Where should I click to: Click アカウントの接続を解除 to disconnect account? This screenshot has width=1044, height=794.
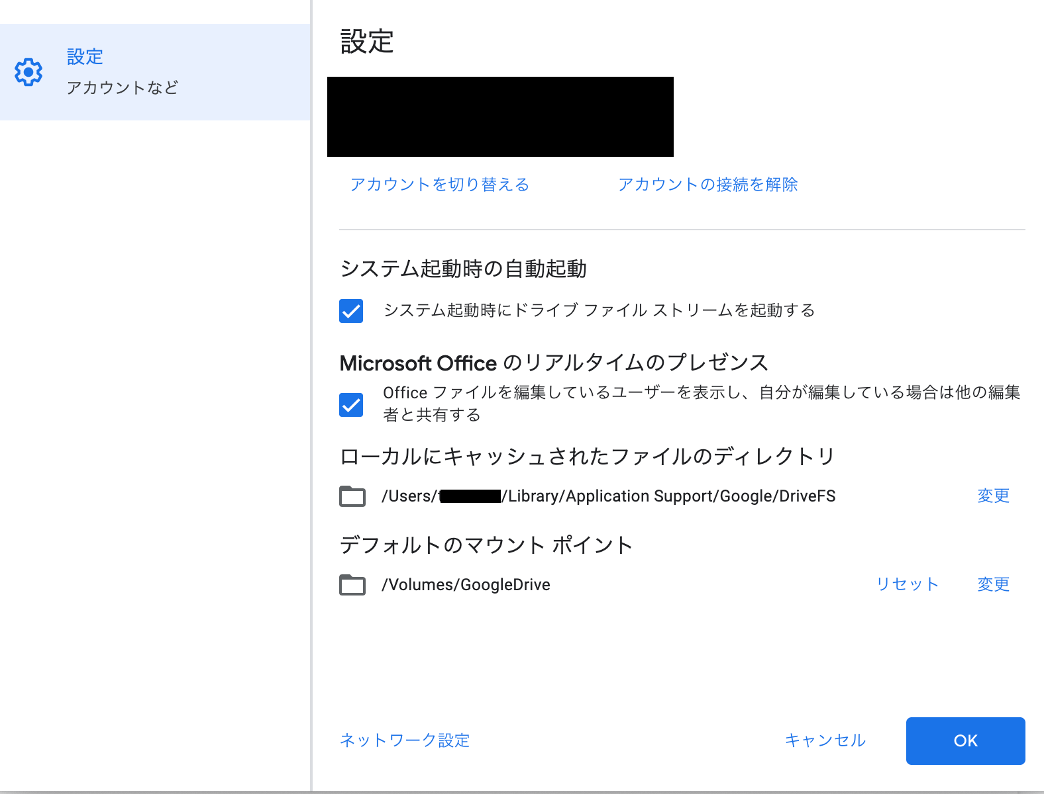point(707,185)
